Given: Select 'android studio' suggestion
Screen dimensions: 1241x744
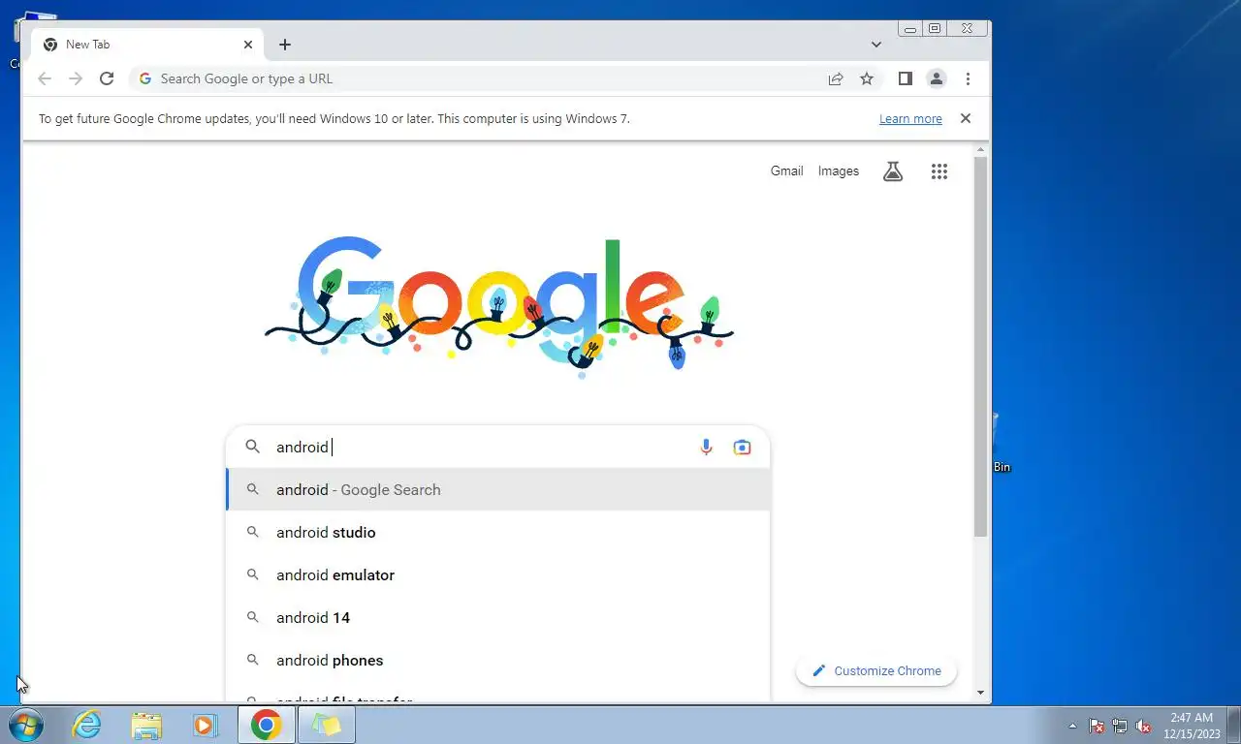Looking at the screenshot, I should pos(498,532).
